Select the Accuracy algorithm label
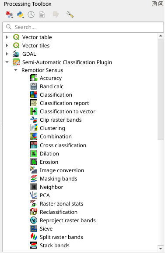165x253 pixels. pyautogui.click(x=51, y=78)
